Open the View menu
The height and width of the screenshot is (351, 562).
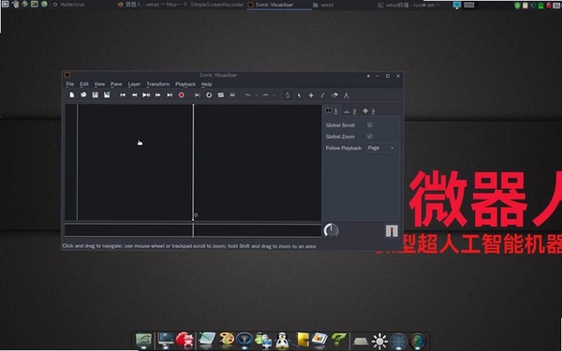coord(99,84)
